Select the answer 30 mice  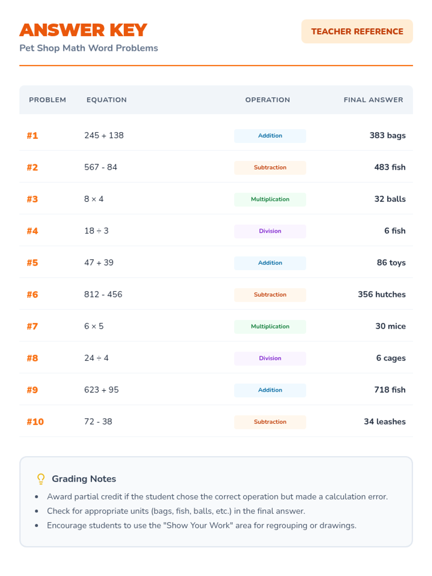(390, 326)
